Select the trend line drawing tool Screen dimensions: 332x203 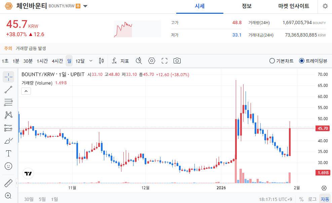click(x=8, y=89)
